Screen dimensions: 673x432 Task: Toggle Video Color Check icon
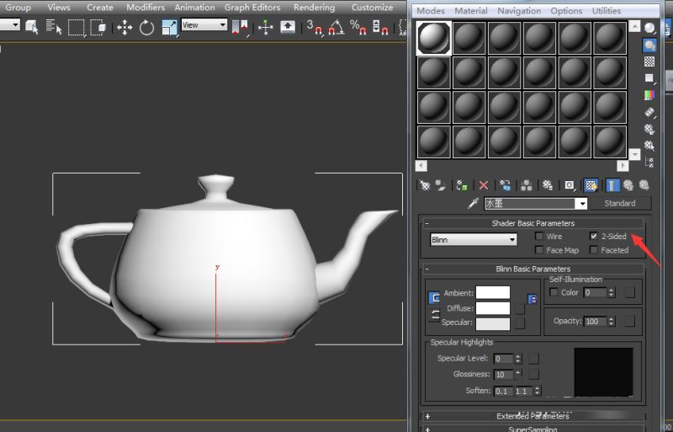(649, 95)
